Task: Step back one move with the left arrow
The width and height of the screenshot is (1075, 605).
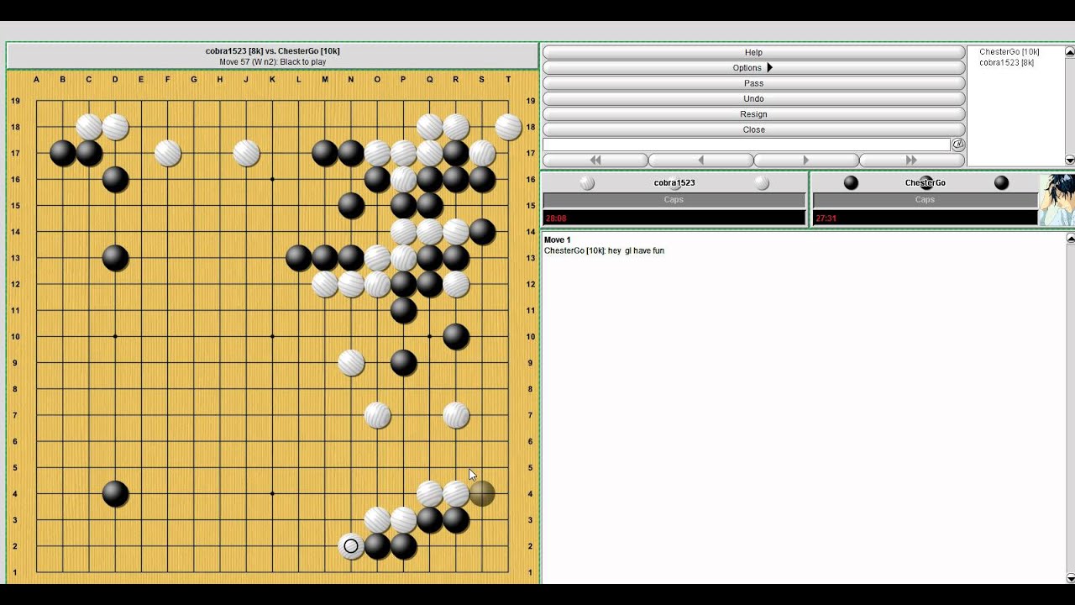Action: click(x=701, y=160)
